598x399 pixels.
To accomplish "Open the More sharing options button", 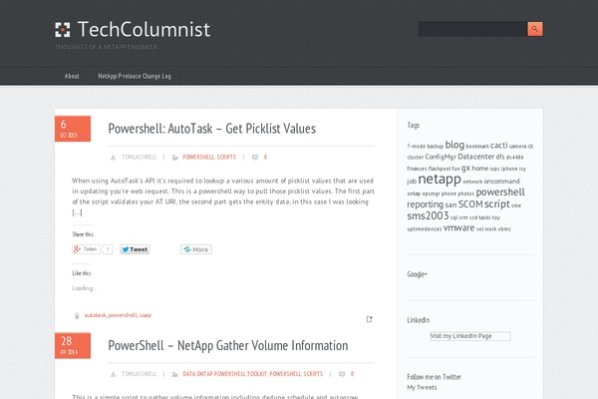I will point(196,249).
